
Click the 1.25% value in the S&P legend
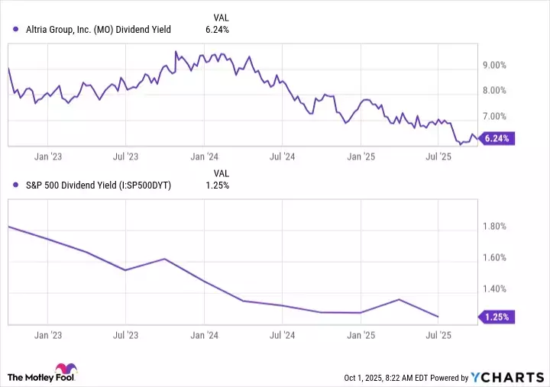click(x=217, y=185)
